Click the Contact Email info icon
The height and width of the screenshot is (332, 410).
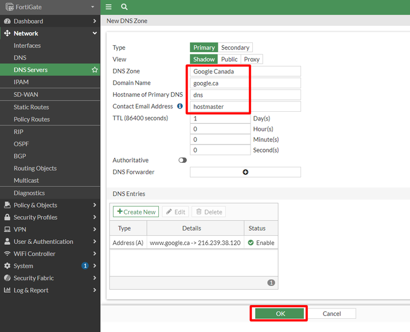[180, 106]
